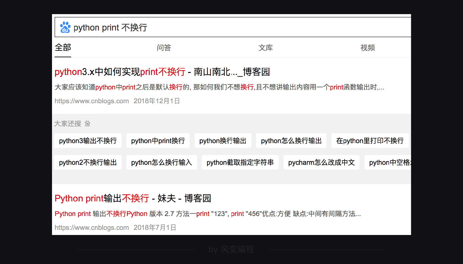Click the small paw icon beside 大家还搜
Screen dimensions: 463x264
87,124
